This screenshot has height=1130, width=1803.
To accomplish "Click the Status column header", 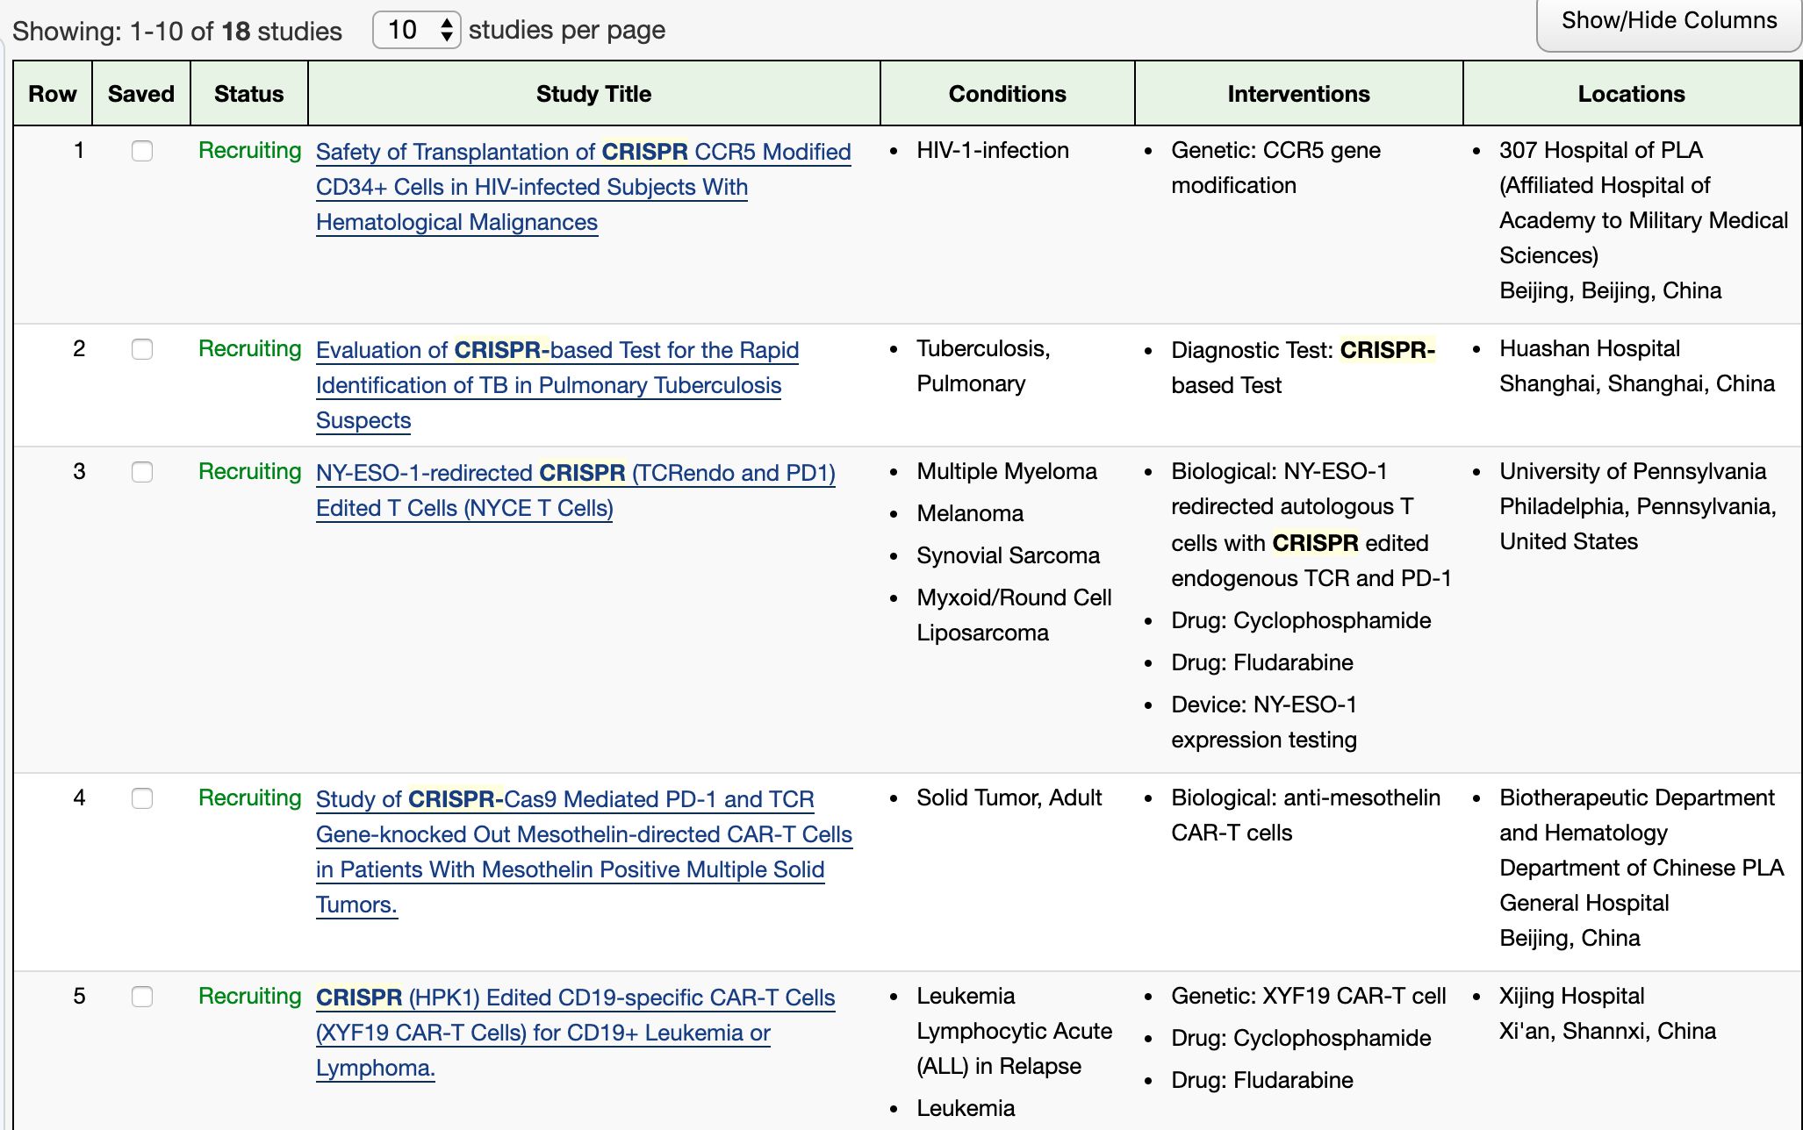I will [249, 94].
